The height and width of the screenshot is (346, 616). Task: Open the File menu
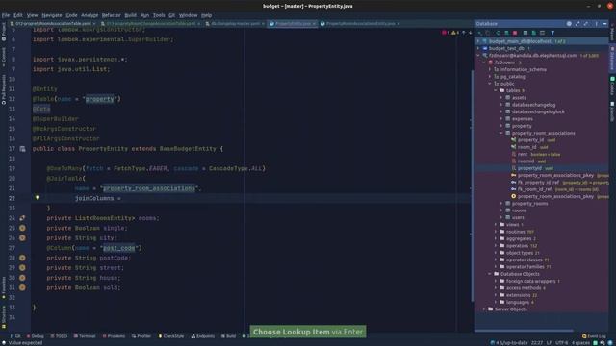6,15
